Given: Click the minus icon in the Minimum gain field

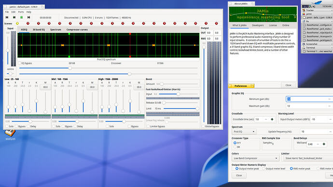Looking at the screenshot, I should [x=330, y=99].
